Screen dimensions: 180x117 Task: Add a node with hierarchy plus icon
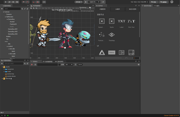coord(2,9)
